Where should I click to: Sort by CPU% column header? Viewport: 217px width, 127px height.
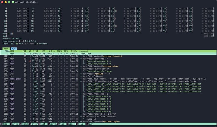(x=59, y=51)
